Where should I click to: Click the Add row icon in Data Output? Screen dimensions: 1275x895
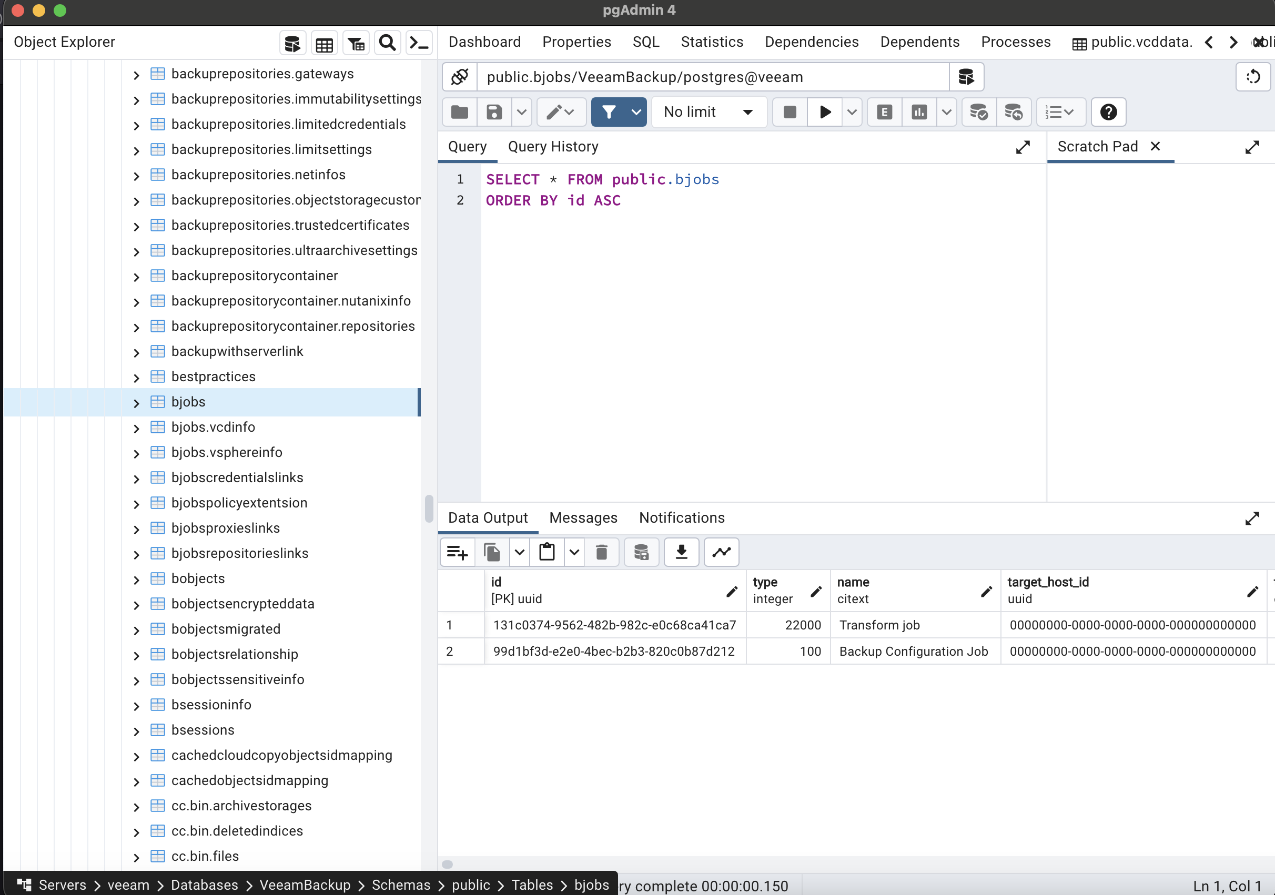coord(458,552)
